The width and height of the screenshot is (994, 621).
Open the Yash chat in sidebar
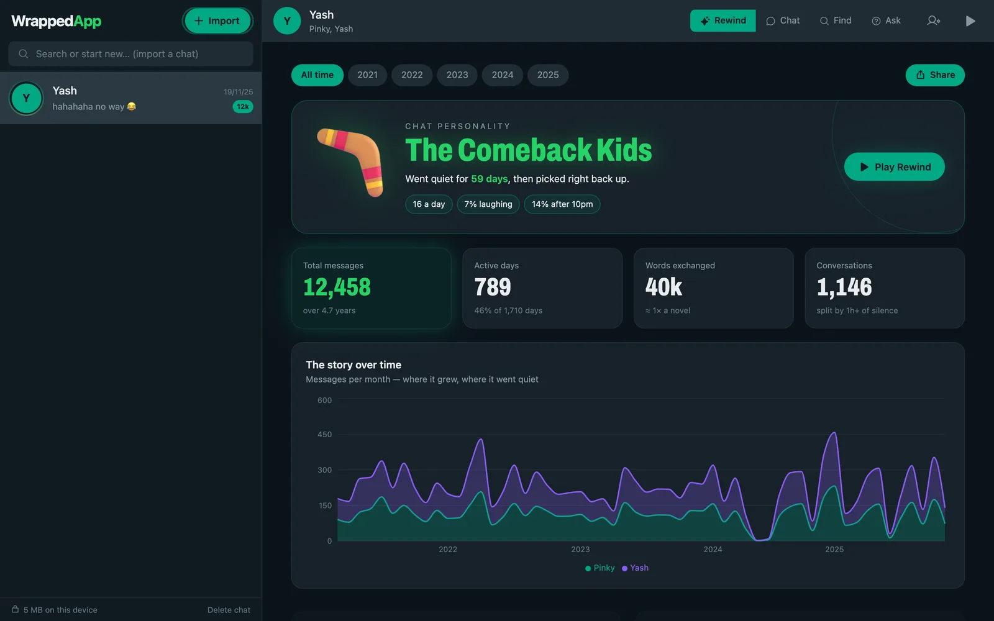click(x=130, y=98)
